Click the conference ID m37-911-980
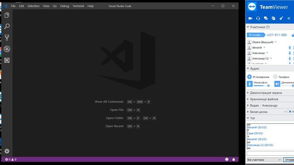This screenshot has height=165, width=294. tap(277, 35)
